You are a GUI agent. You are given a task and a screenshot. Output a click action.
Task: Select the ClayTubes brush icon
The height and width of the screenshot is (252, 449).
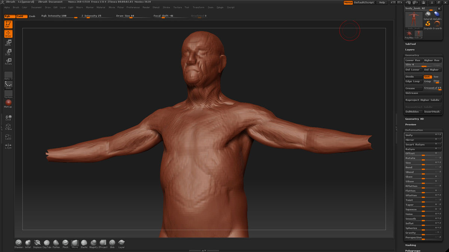[x=47, y=243]
